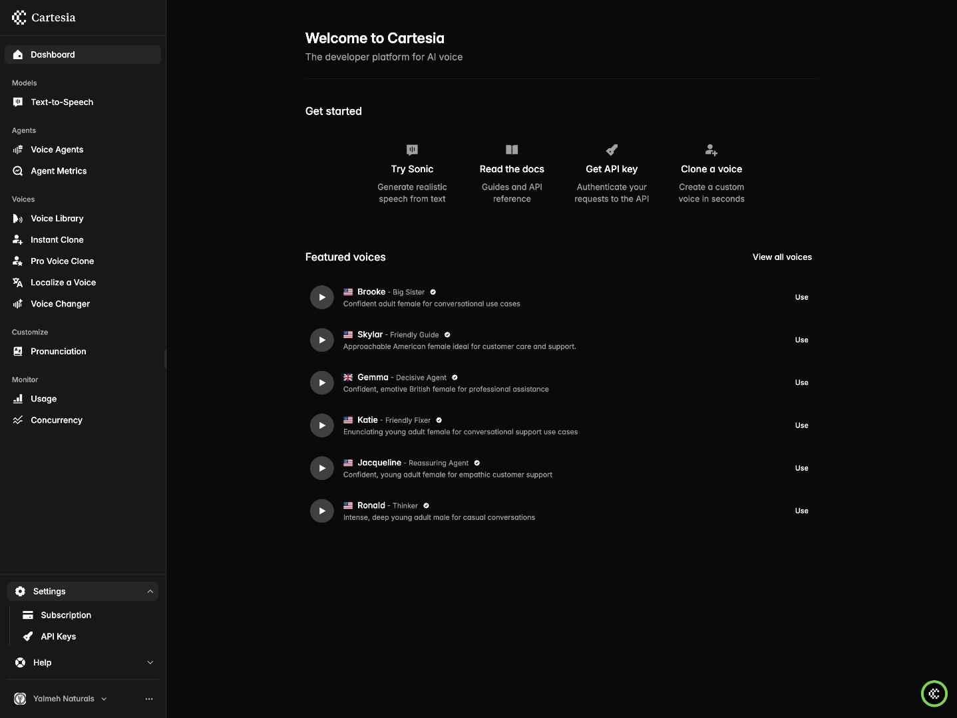The width and height of the screenshot is (957, 718).
Task: Play the Katie voice sample
Action: [322, 425]
